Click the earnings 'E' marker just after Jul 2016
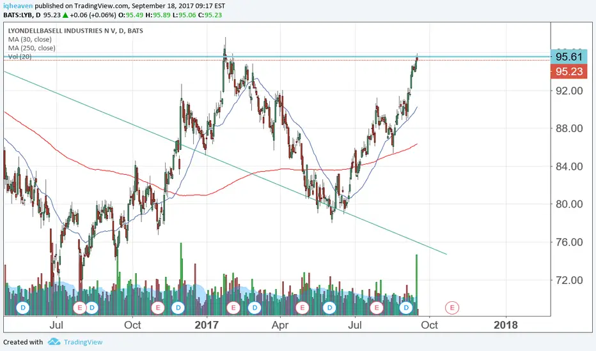 click(x=80, y=308)
